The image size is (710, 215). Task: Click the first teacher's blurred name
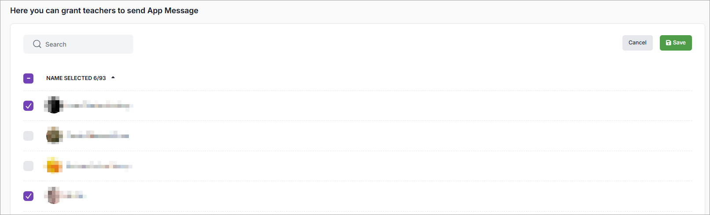click(x=98, y=106)
